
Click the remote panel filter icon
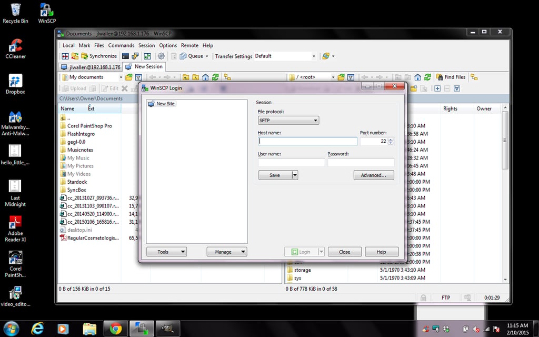[x=351, y=77]
